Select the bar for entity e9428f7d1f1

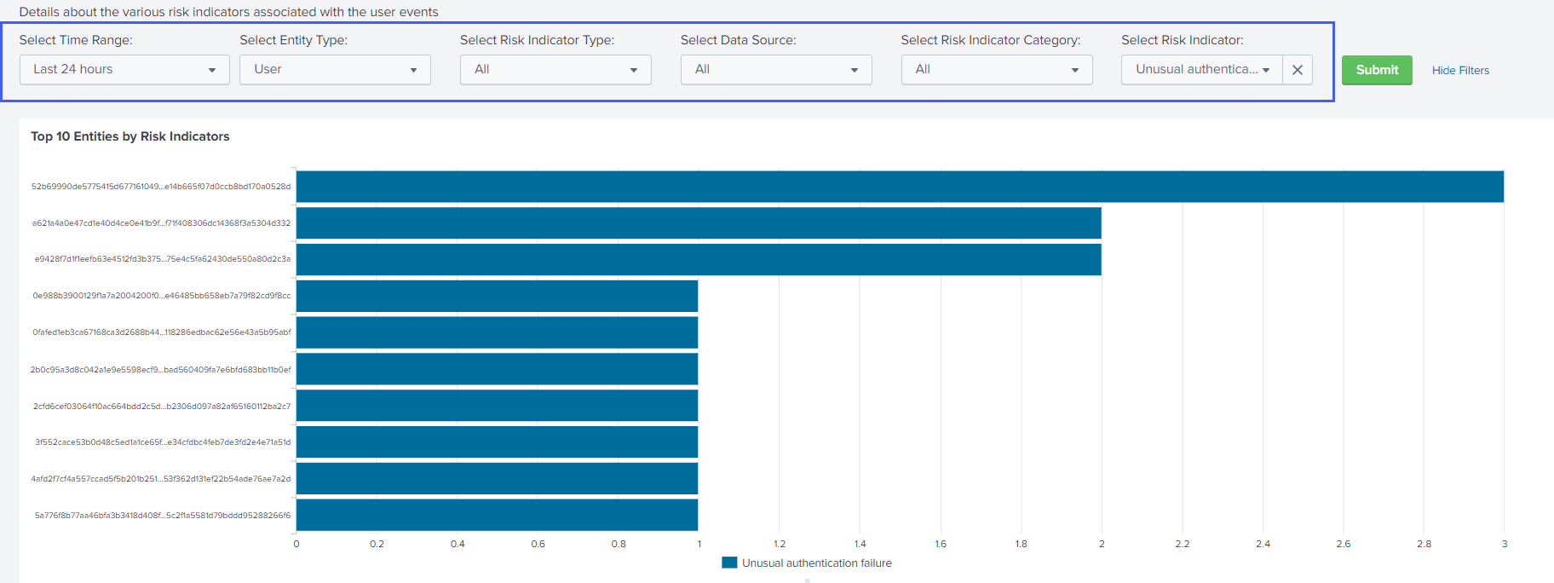click(698, 260)
